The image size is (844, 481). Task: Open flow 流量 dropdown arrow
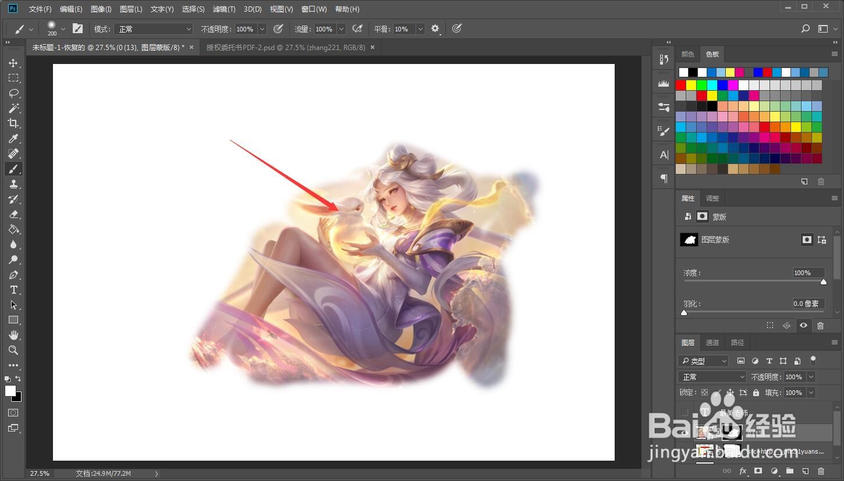click(x=341, y=28)
